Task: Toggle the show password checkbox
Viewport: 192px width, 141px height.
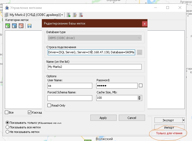Action: 141,86
